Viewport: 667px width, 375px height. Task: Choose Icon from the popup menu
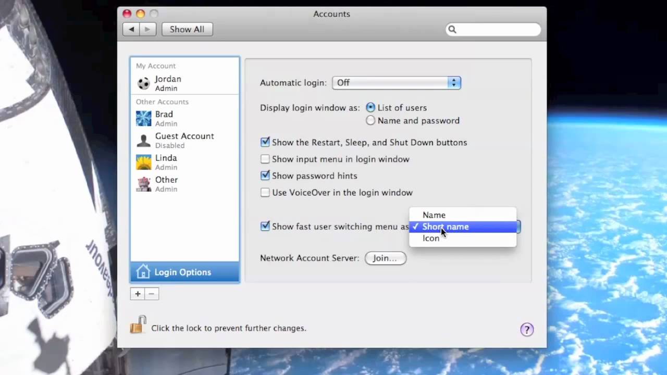pyautogui.click(x=463, y=238)
